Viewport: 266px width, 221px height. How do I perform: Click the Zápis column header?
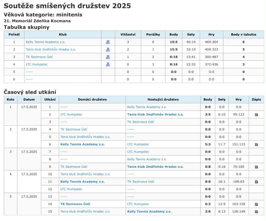click(256, 99)
